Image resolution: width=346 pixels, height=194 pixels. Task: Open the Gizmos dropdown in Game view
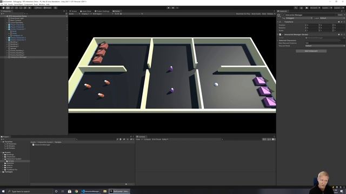click(271, 14)
